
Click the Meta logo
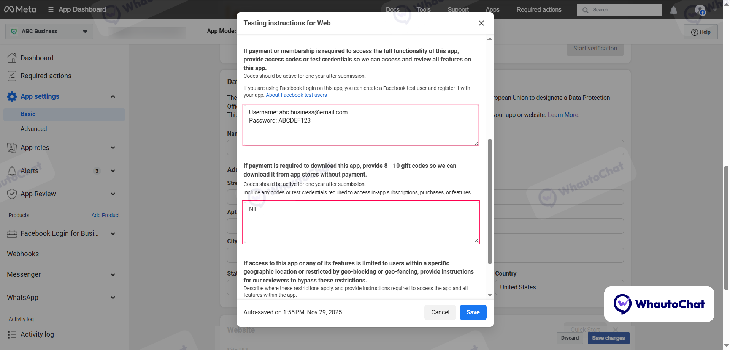pyautogui.click(x=20, y=9)
